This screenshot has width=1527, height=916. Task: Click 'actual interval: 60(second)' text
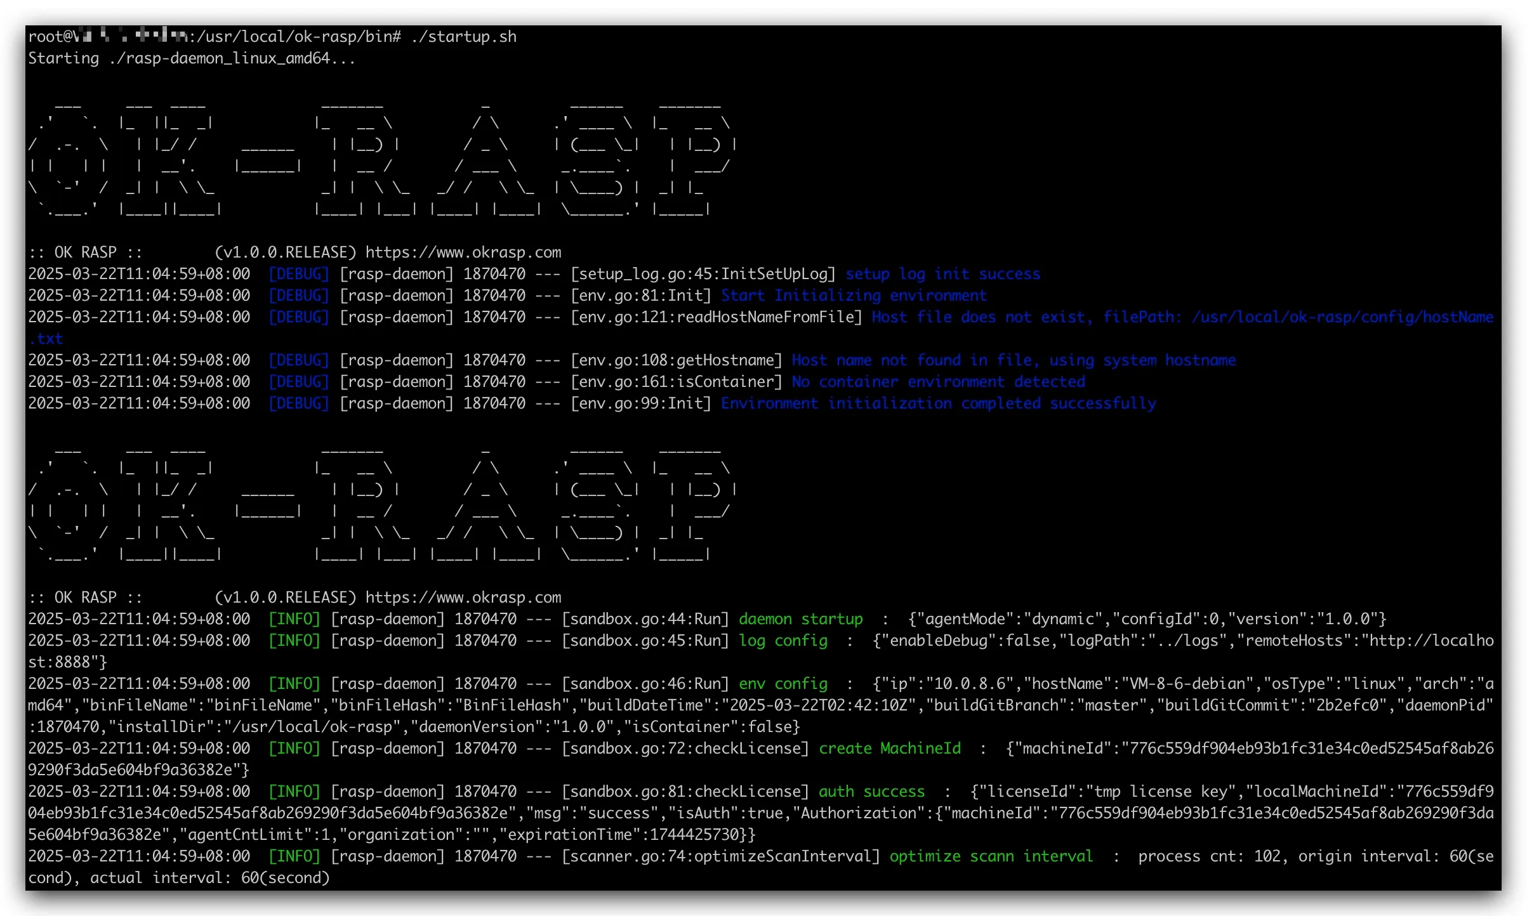pos(210,878)
